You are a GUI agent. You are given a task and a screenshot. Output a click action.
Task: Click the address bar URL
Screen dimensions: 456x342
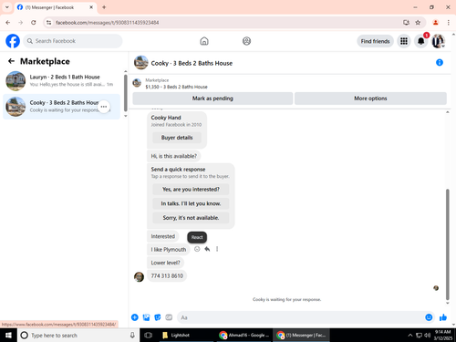coord(108,23)
